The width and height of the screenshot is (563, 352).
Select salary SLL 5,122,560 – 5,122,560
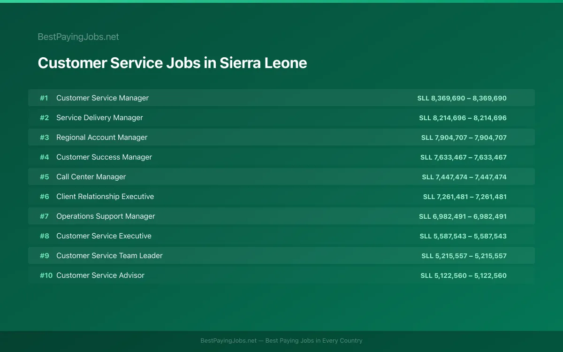pyautogui.click(x=464, y=275)
